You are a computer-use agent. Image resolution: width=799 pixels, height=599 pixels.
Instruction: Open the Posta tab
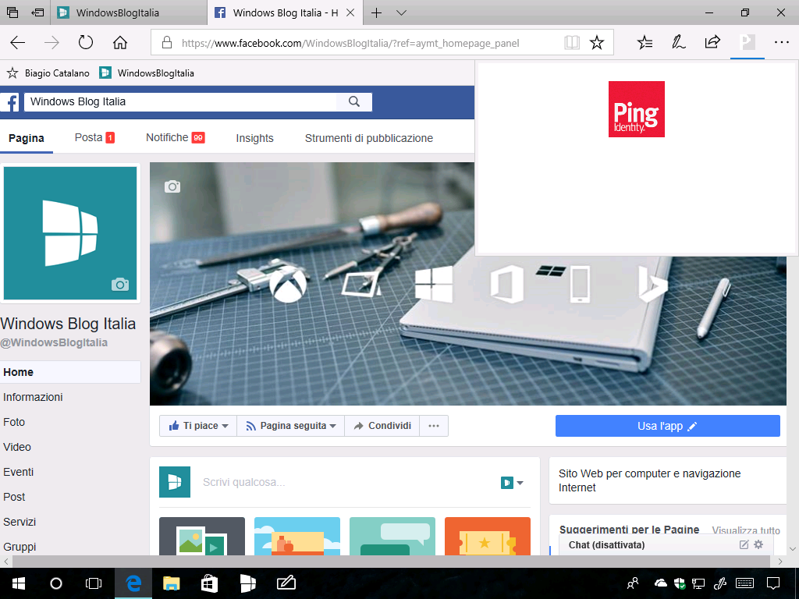pos(94,137)
